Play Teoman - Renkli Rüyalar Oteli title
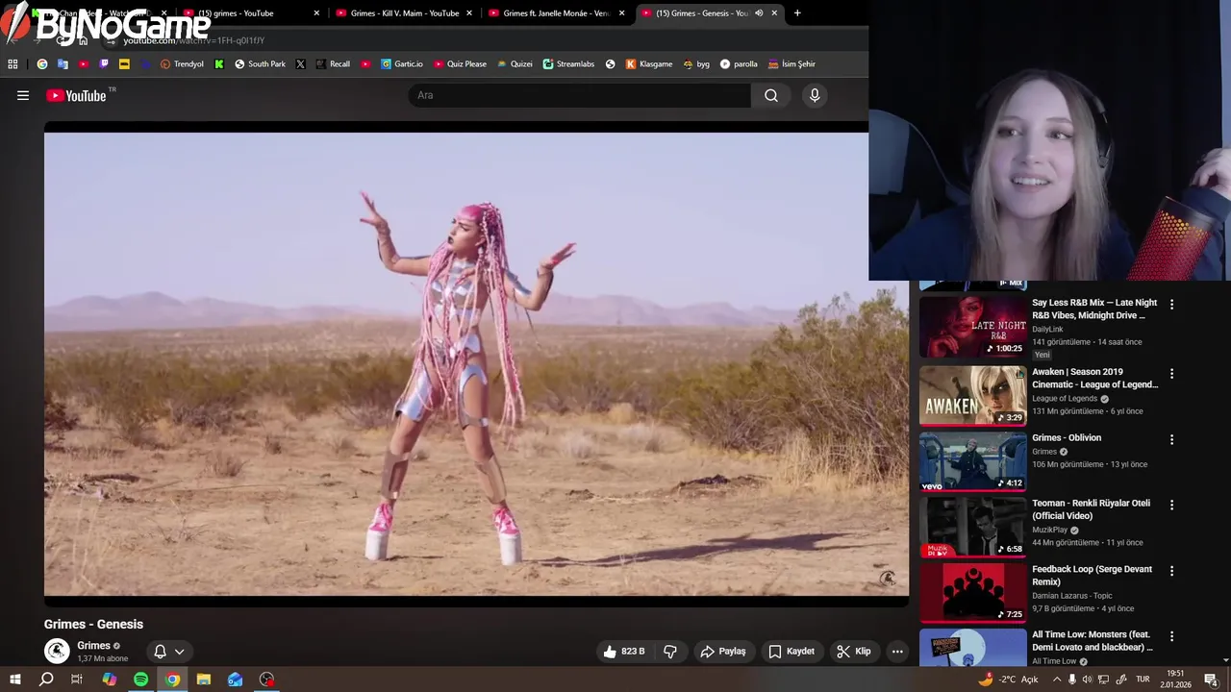The image size is (1231, 692). (x=1091, y=509)
